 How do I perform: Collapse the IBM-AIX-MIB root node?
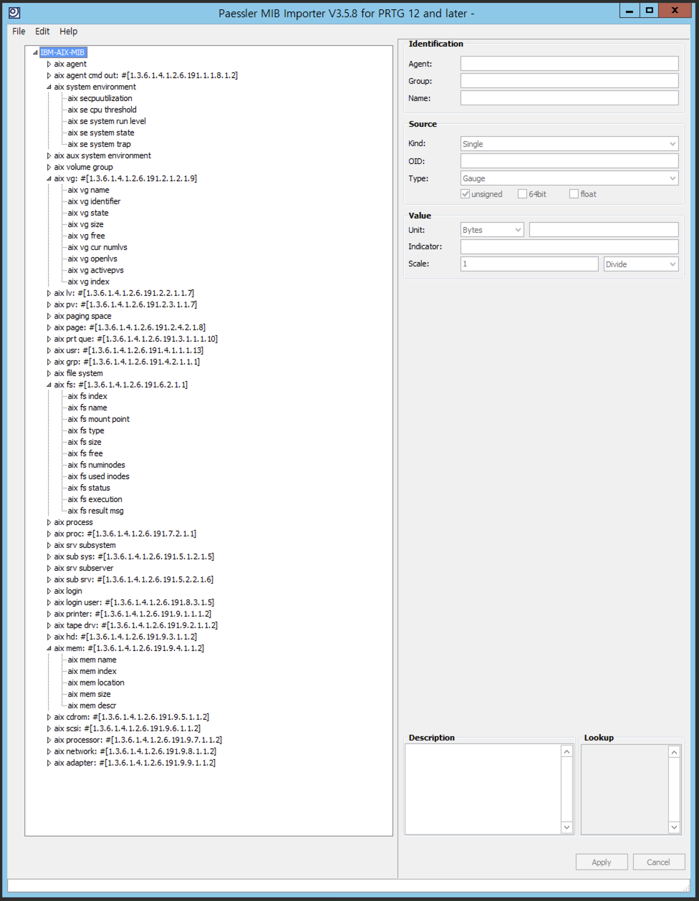(35, 52)
